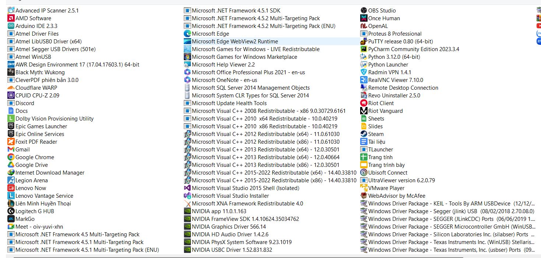Select the NVIDIA Graphics Driver 566.14 icon

(187, 227)
